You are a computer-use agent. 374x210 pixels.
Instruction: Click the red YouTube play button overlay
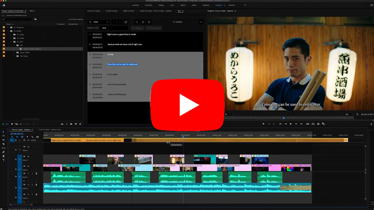pos(187,105)
